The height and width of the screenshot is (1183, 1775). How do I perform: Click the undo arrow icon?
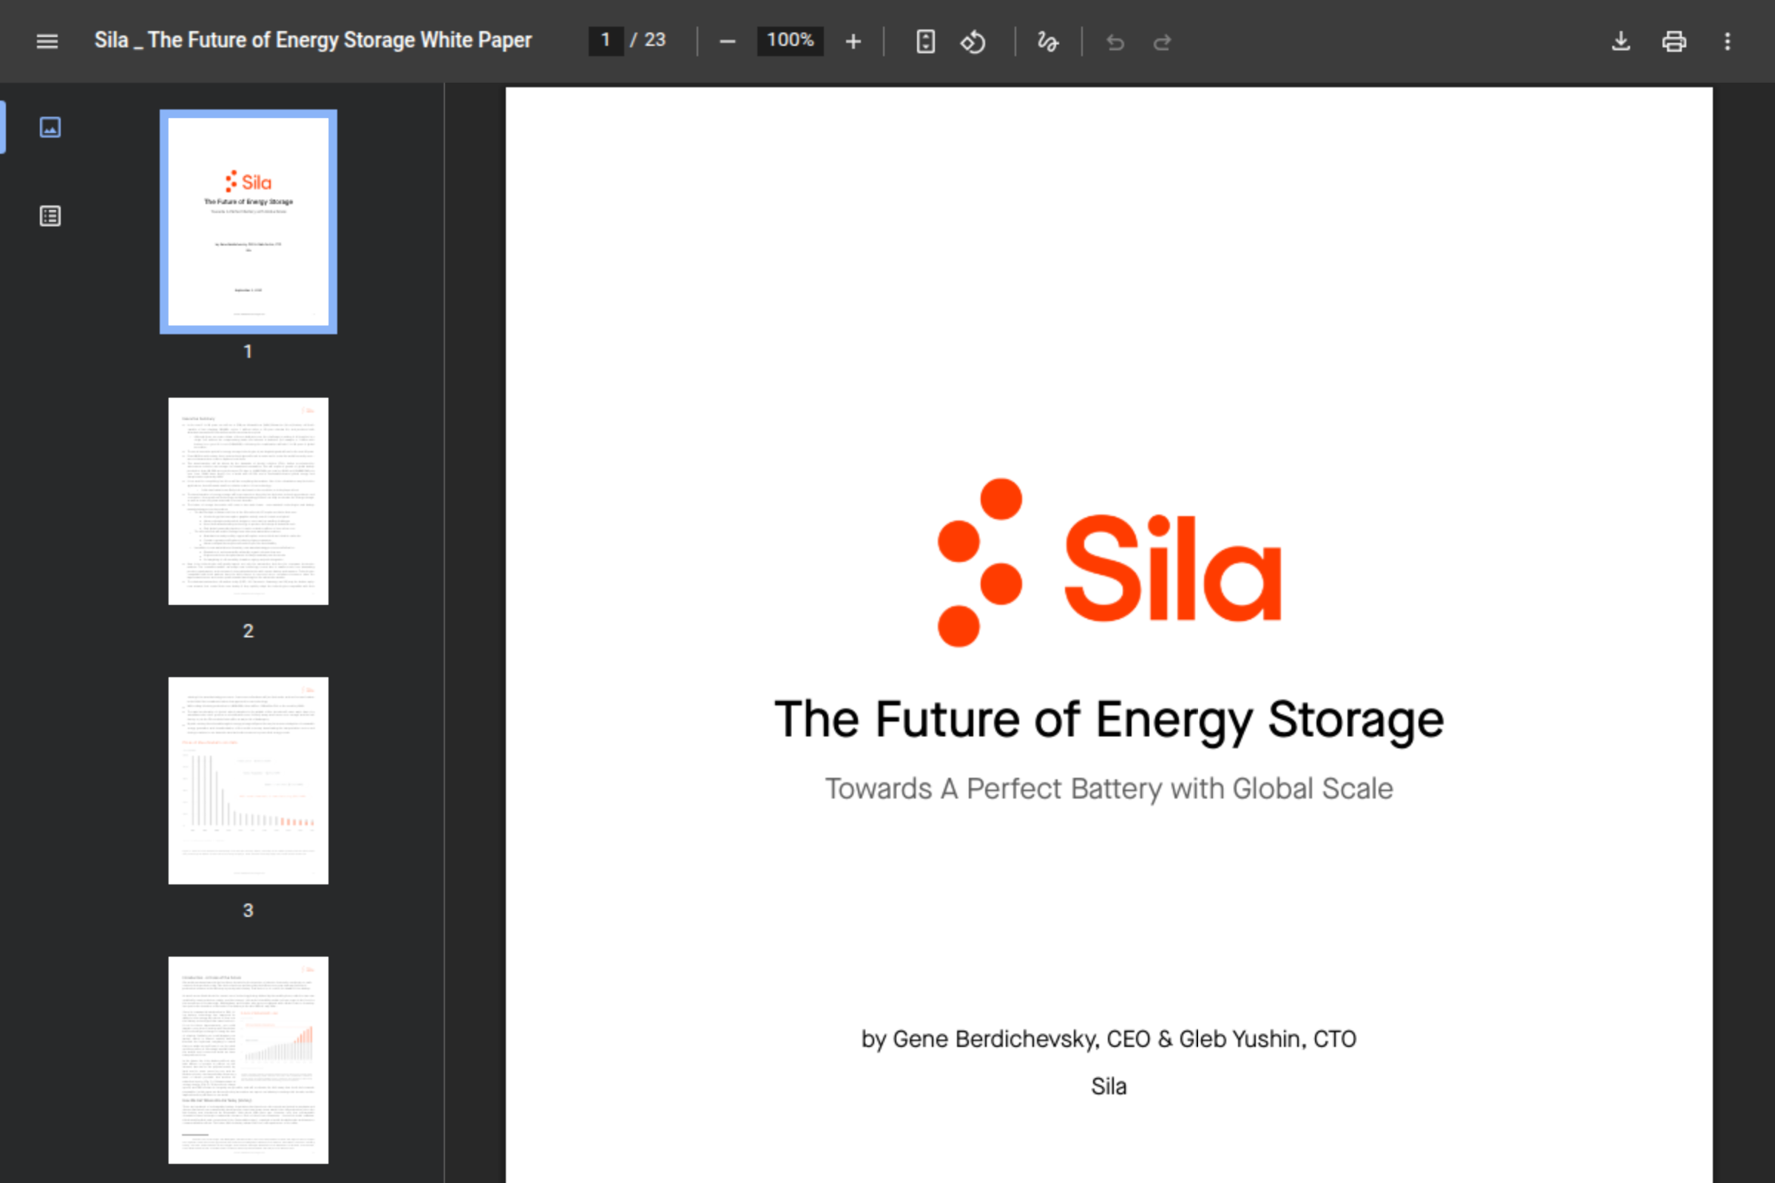tap(1115, 42)
